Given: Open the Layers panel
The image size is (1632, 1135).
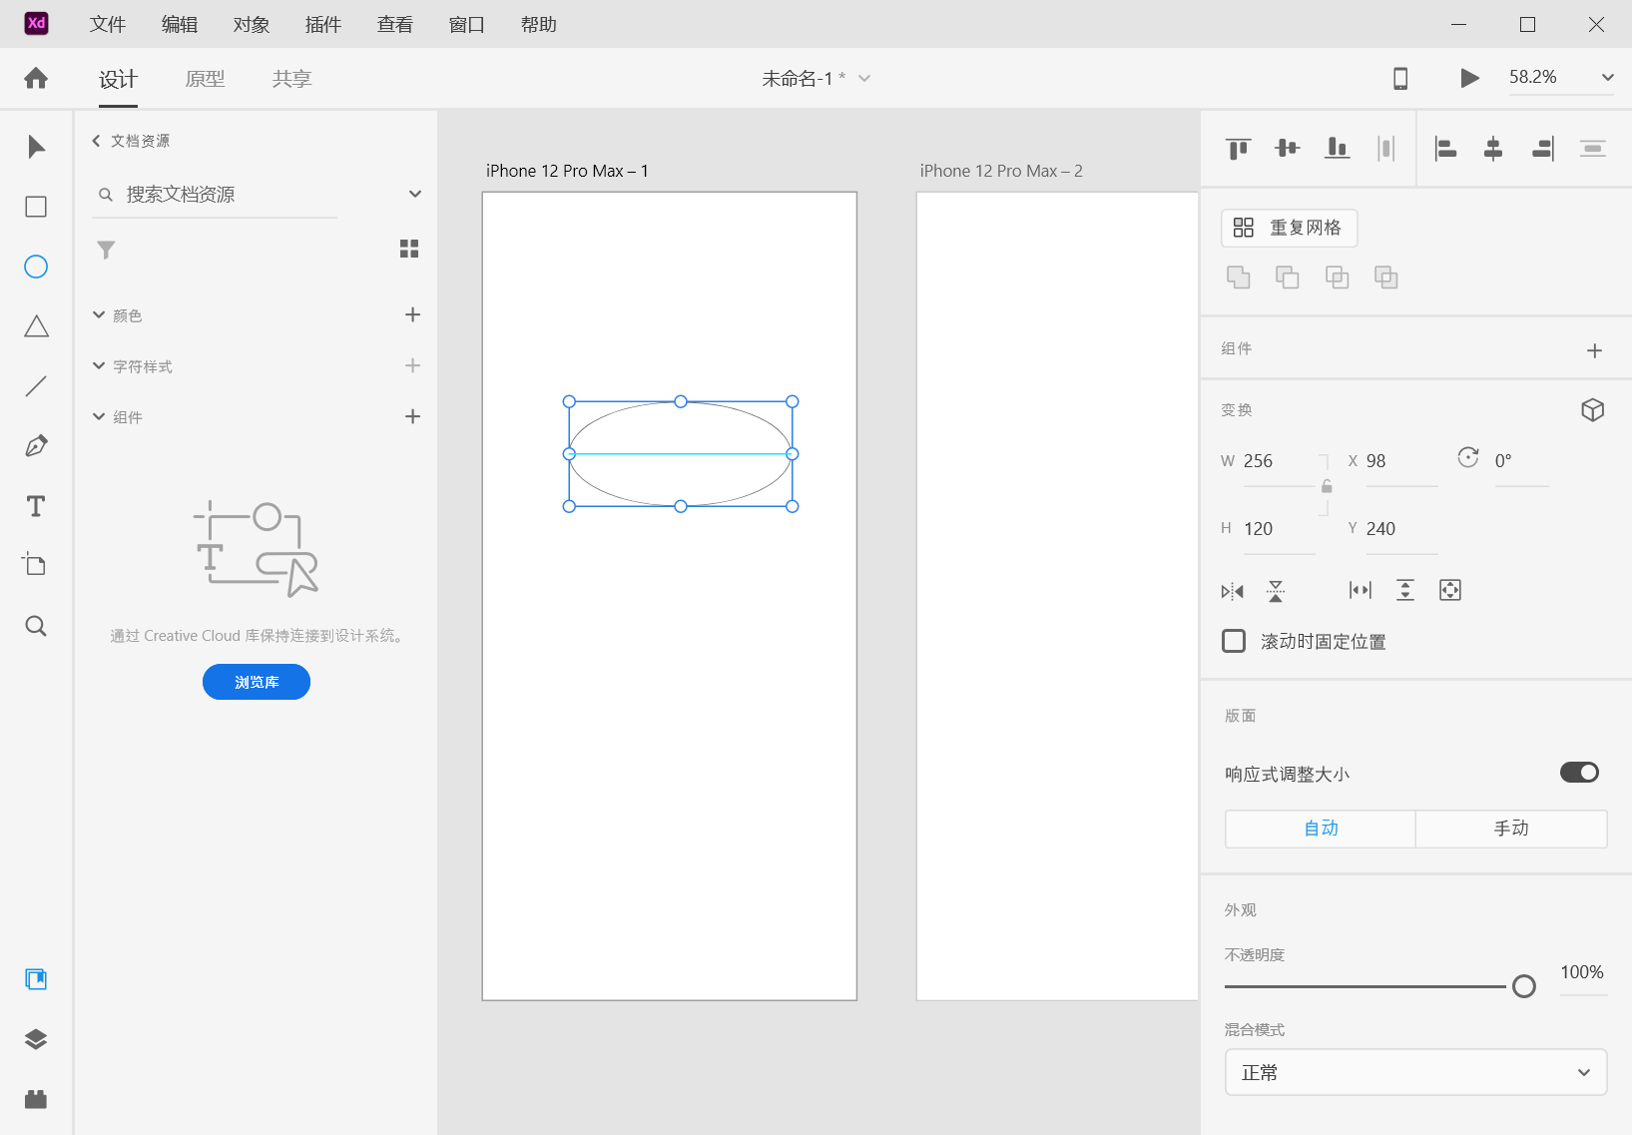Looking at the screenshot, I should pyautogui.click(x=35, y=1038).
